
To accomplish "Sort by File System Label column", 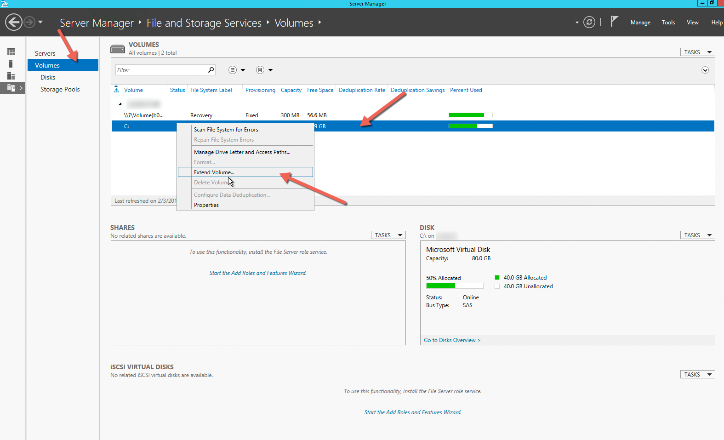I will (211, 90).
